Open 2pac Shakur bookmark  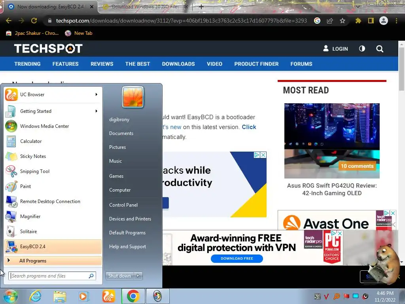pos(32,33)
